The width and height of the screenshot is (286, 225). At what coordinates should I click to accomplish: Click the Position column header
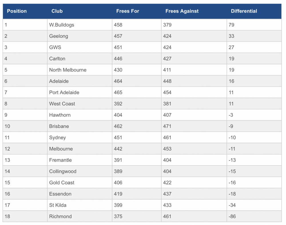pyautogui.click(x=17, y=11)
